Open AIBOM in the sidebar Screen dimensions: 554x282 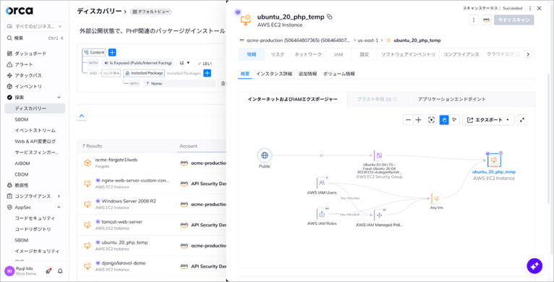tap(22, 163)
